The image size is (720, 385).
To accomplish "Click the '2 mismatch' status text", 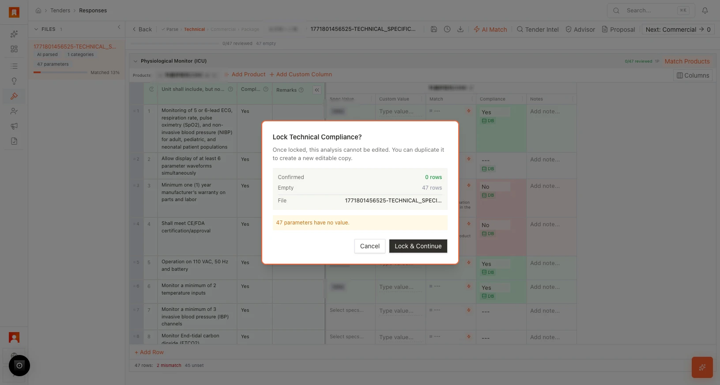I will click(x=169, y=366).
